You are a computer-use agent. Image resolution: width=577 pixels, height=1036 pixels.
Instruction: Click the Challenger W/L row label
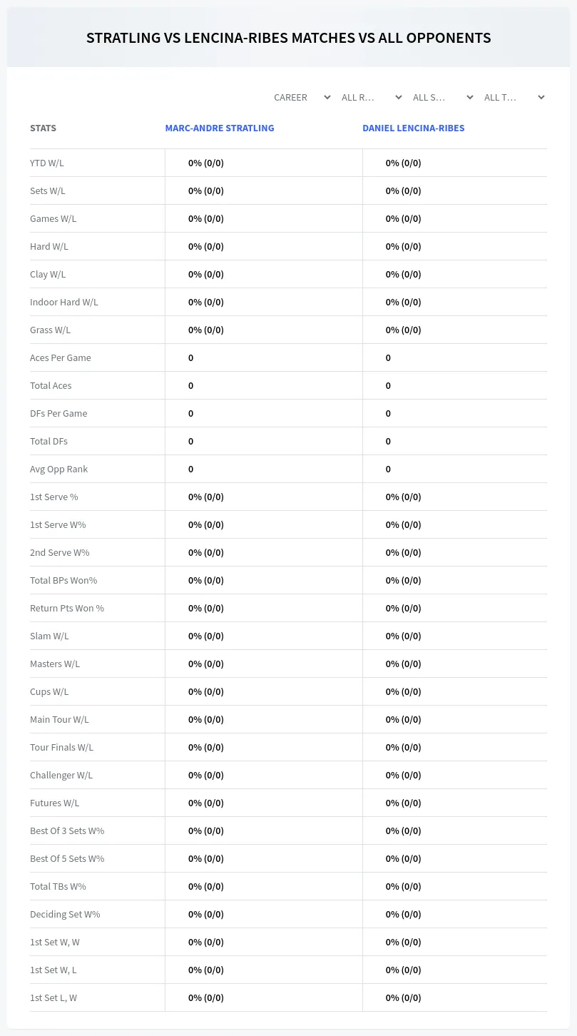(x=61, y=775)
